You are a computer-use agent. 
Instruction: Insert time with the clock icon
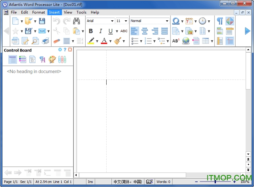pyautogui.click(x=202, y=21)
